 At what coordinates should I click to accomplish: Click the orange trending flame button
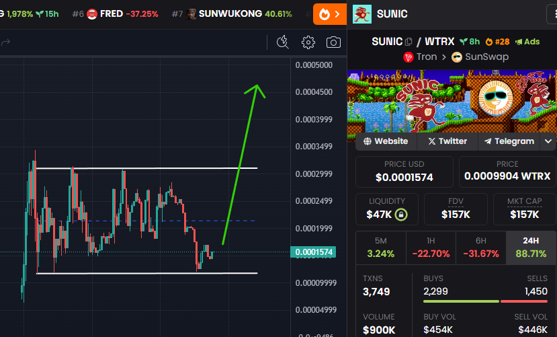[330, 14]
